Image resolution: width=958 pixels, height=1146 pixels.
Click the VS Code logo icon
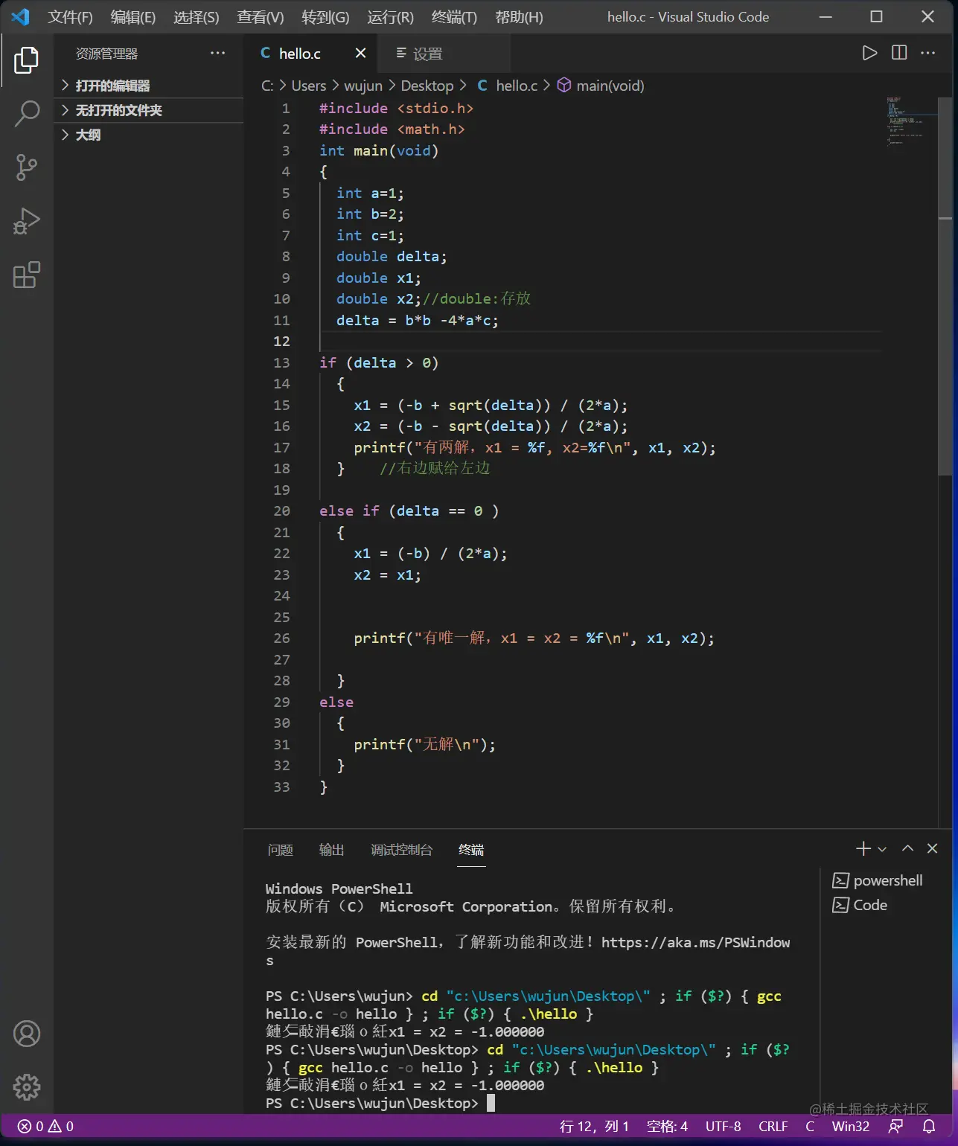(x=20, y=16)
